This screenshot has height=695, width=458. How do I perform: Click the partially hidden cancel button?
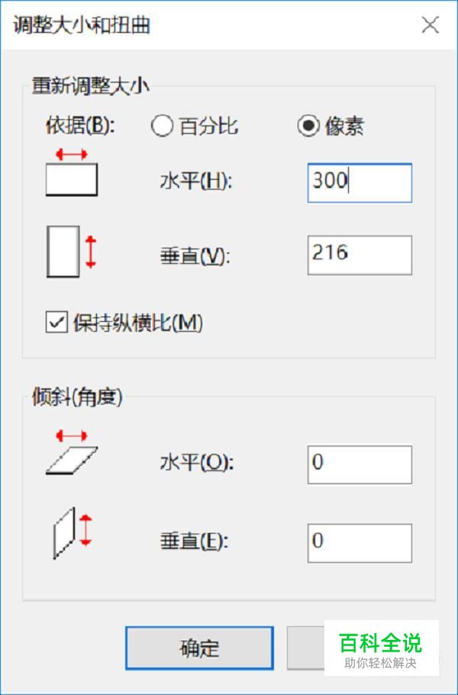point(306,648)
